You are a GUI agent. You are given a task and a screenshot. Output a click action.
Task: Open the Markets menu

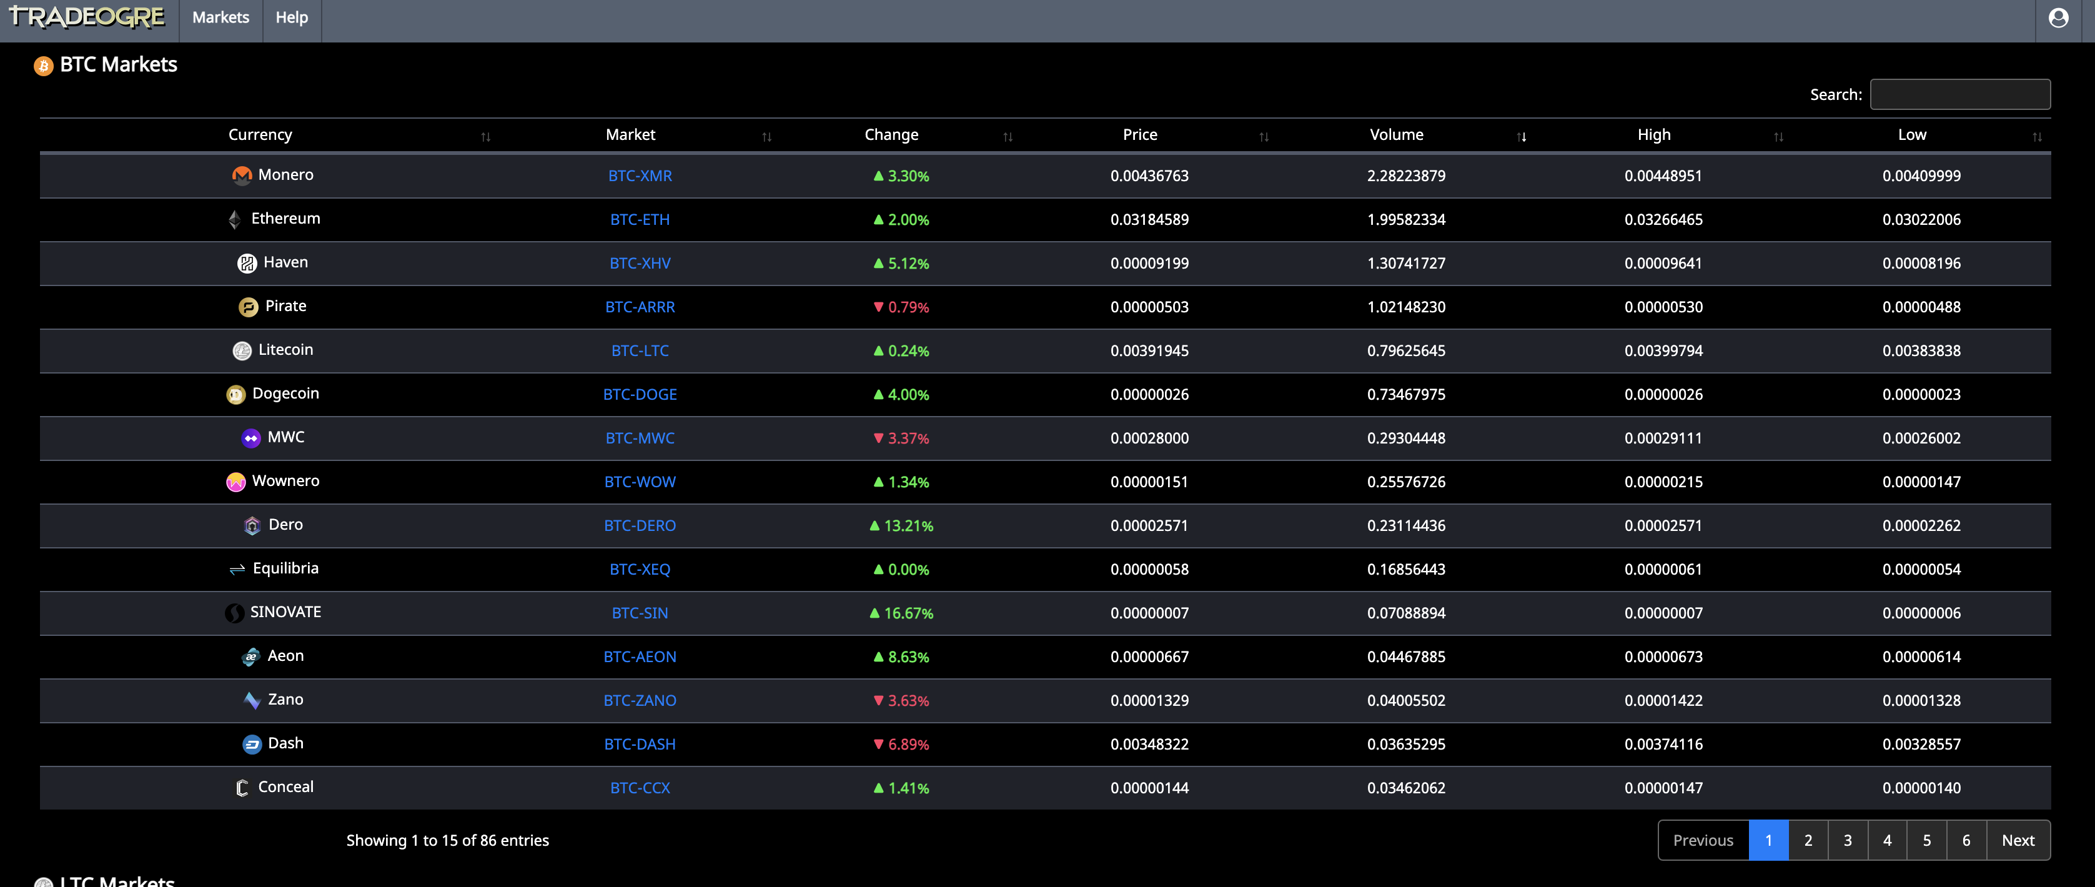tap(220, 18)
